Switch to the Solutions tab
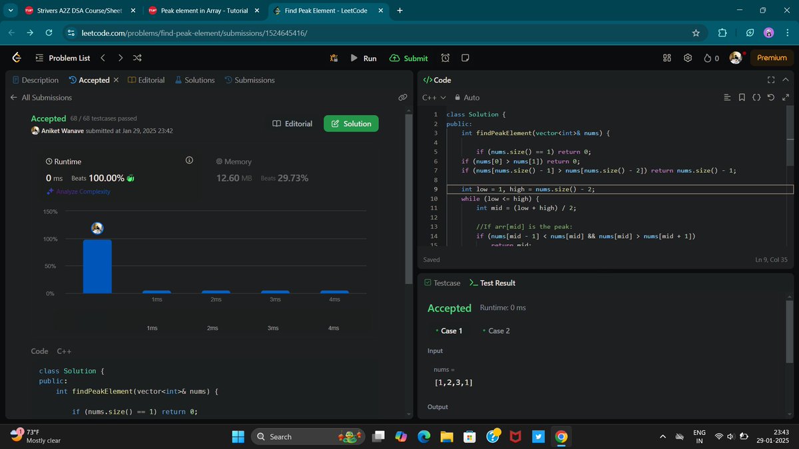The height and width of the screenshot is (449, 799). [x=194, y=80]
